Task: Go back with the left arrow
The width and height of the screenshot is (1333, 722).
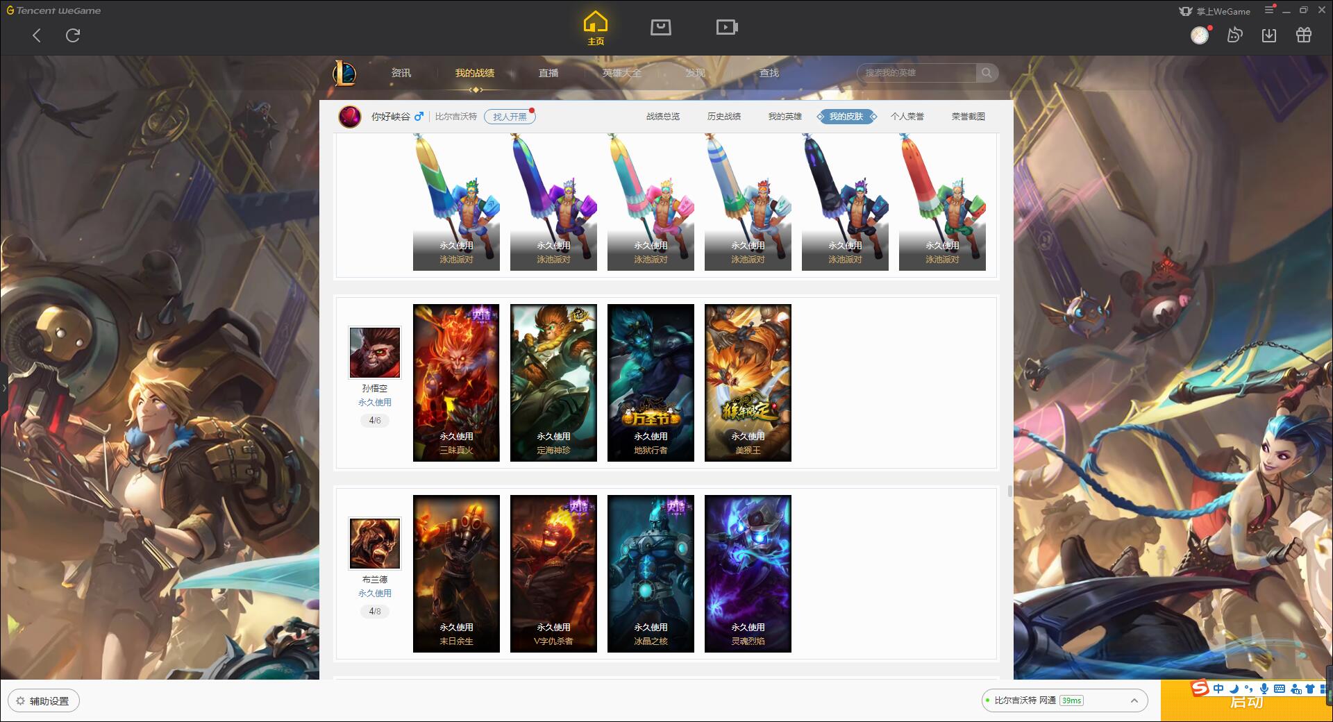Action: (37, 35)
